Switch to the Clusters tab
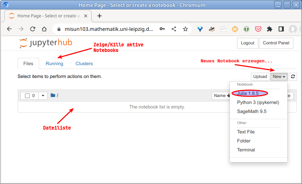Screen dimensions: 302x184 pyautogui.click(x=84, y=63)
